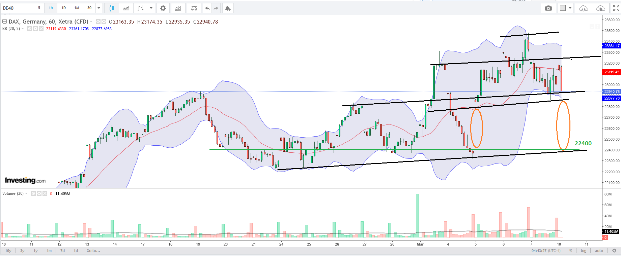Open the indicators menu

(178, 8)
